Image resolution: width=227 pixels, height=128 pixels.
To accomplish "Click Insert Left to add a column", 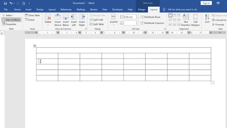I will point(74,20).
